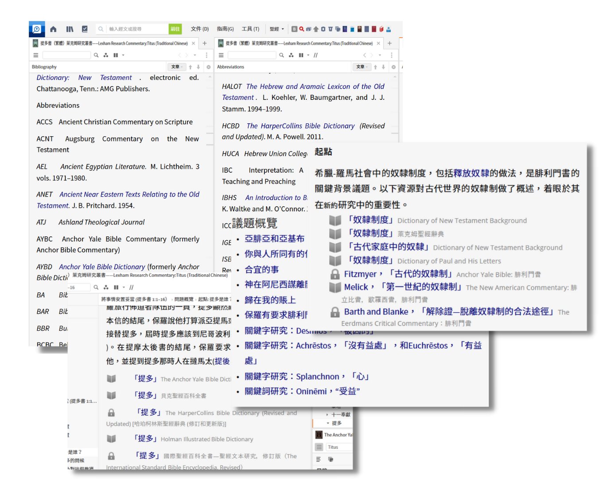Screen dimensions: 599x480
Task: Expand the 聖經 dropdown in toolbar
Action: (276, 29)
